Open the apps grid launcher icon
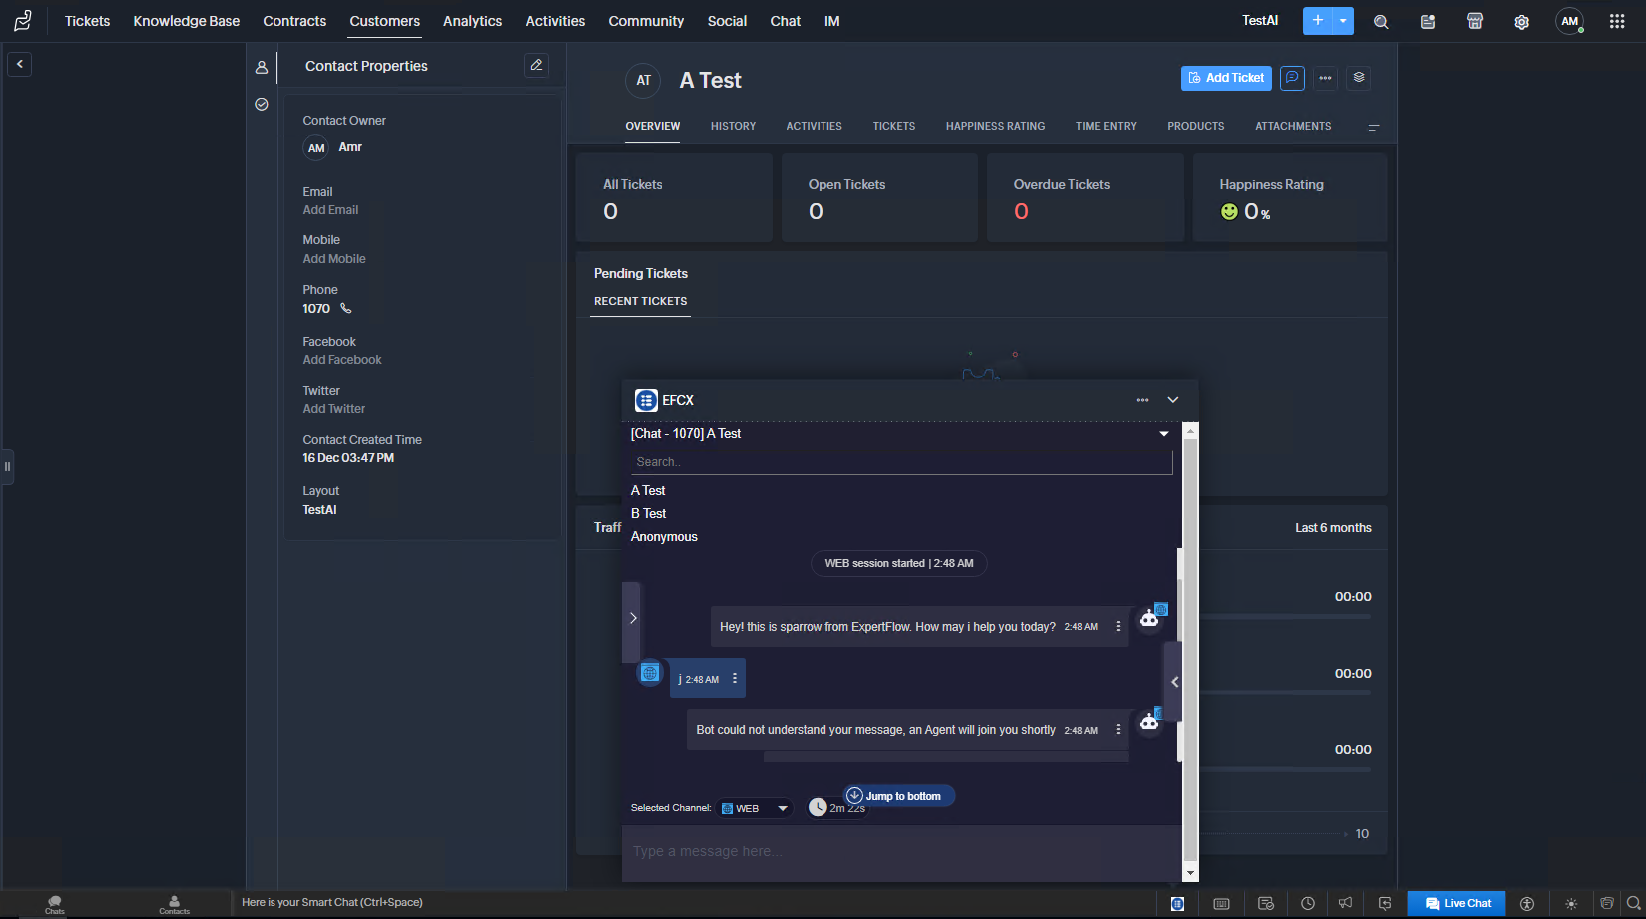The image size is (1646, 919). (1617, 21)
